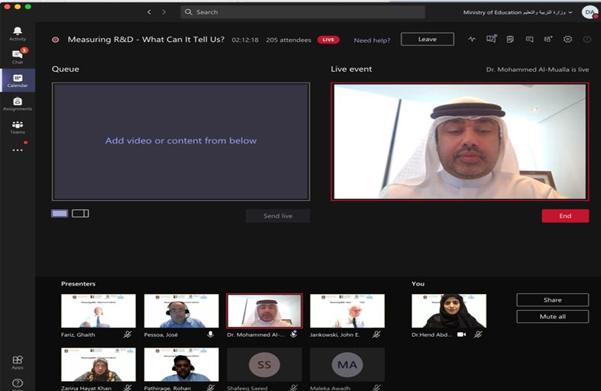Select side-by-side content layout for queue
The height and width of the screenshot is (391, 601).
[80, 213]
